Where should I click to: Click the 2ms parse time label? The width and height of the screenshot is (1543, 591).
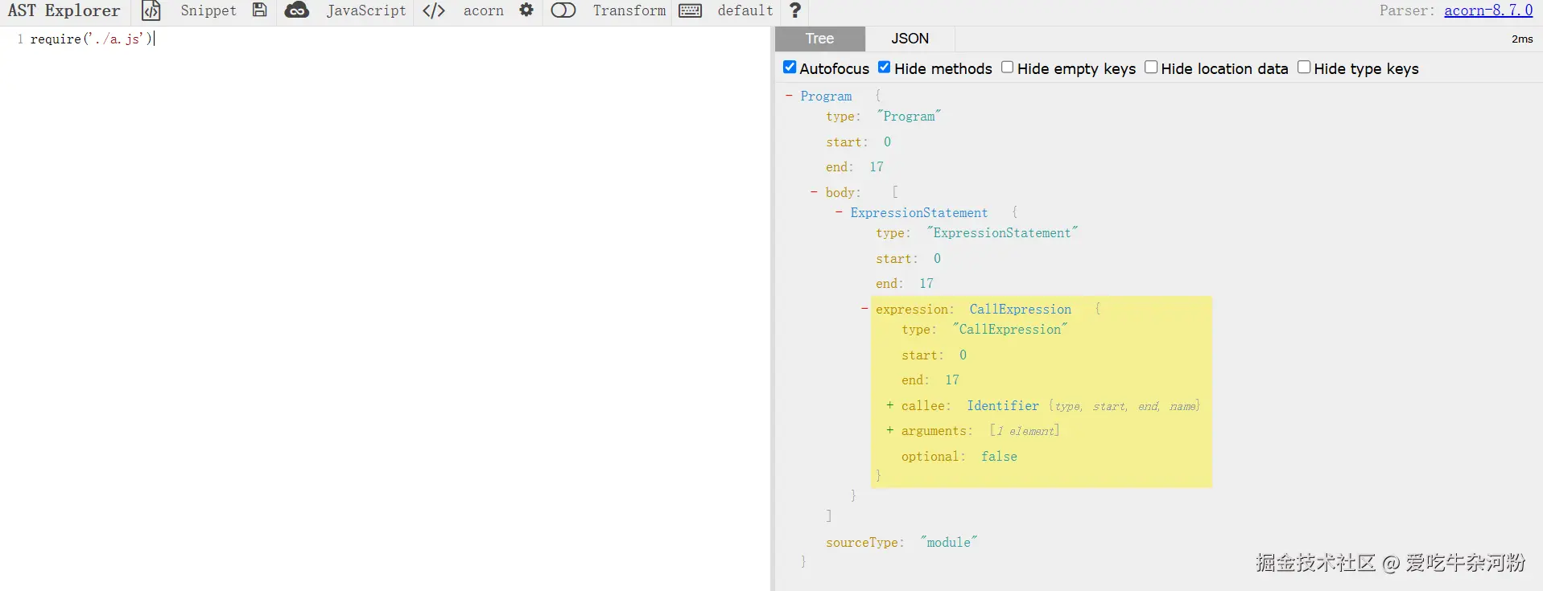[x=1522, y=39]
